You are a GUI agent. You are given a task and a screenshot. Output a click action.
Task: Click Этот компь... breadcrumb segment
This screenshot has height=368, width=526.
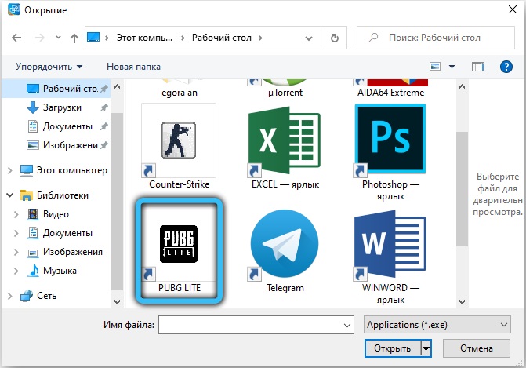pyautogui.click(x=144, y=38)
